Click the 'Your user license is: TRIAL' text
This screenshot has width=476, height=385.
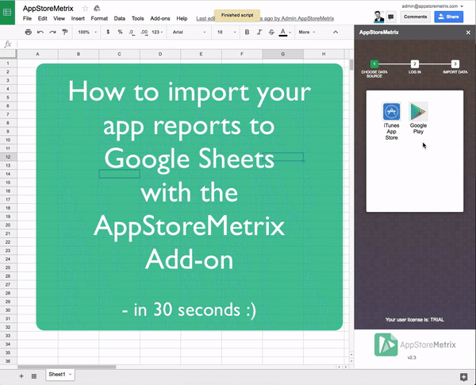point(415,320)
